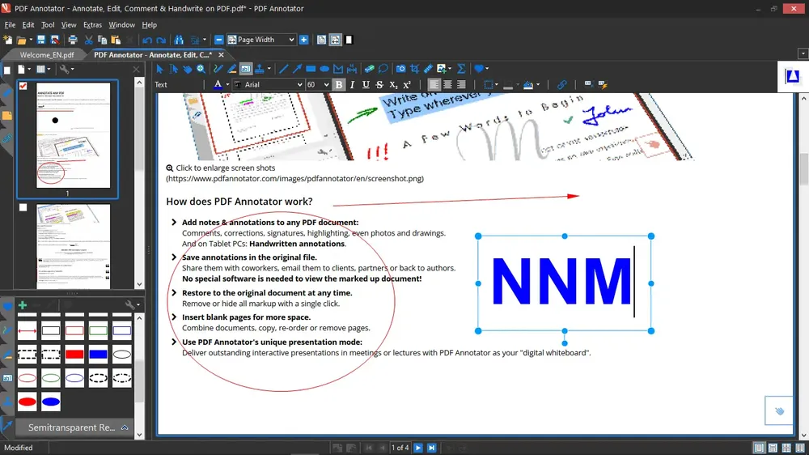Go to next page button
Image resolution: width=809 pixels, height=455 pixels.
coord(418,448)
